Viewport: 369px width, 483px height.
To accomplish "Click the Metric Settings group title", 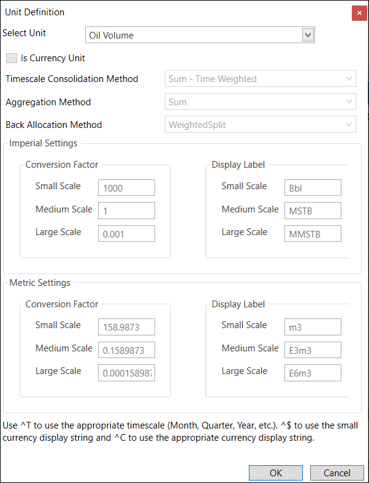I will tap(40, 282).
